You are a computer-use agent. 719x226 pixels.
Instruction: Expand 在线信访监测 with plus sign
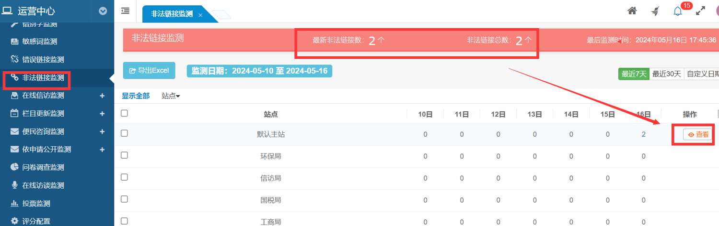coord(102,96)
